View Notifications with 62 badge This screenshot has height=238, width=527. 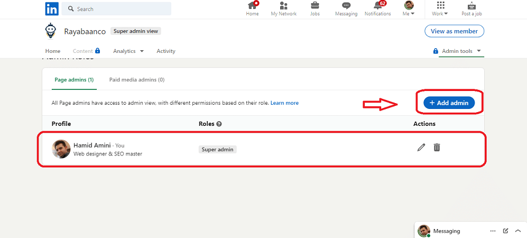pos(378,9)
